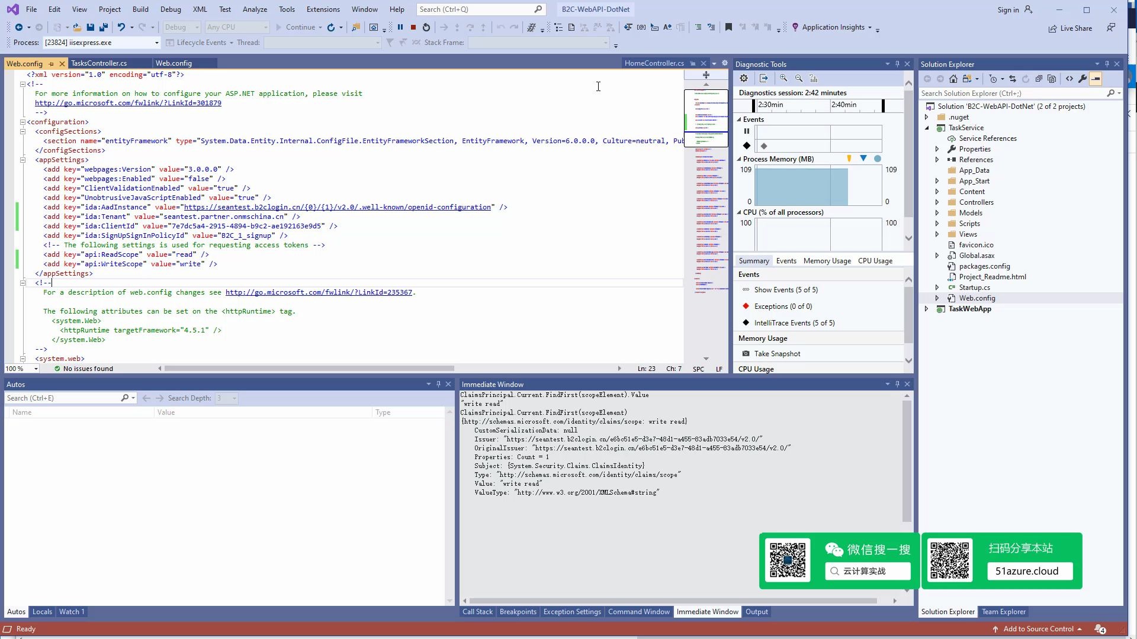Collapse Process Memory graph section

click(739, 159)
